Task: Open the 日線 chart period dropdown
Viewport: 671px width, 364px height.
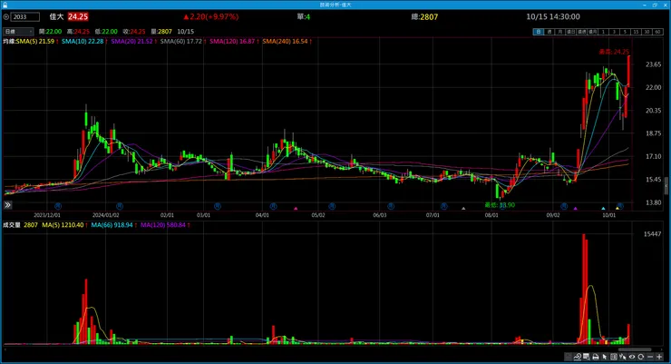Action: coord(18,32)
